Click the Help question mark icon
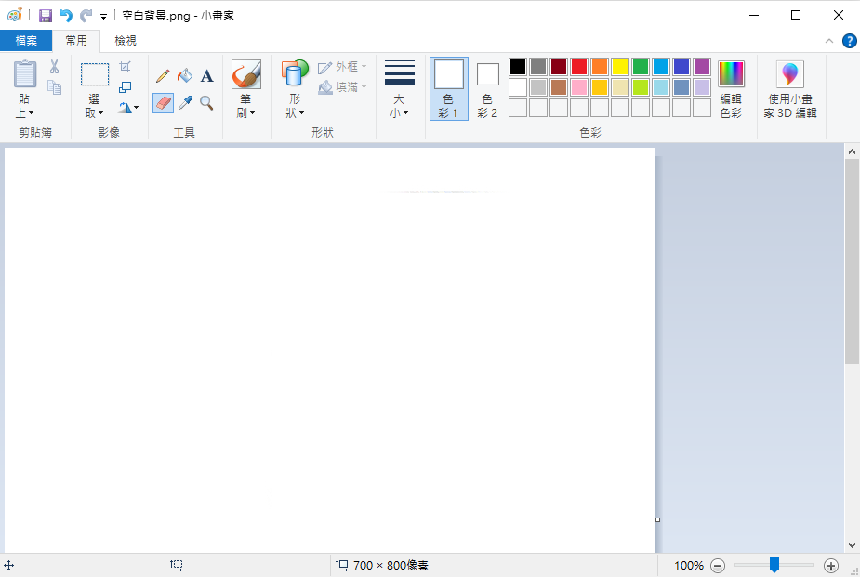This screenshot has height=577, width=860. coord(849,41)
